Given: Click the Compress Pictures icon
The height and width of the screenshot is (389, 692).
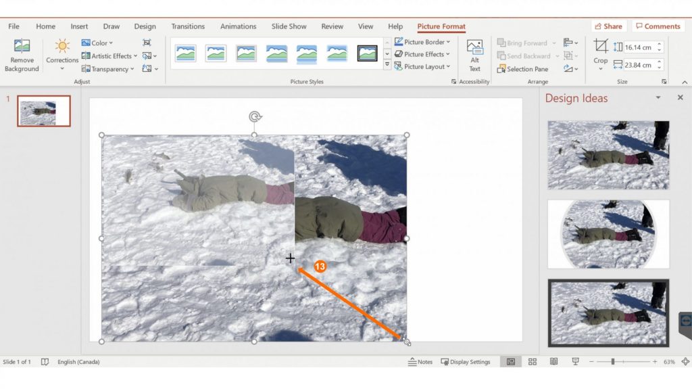Looking at the screenshot, I should (147, 43).
